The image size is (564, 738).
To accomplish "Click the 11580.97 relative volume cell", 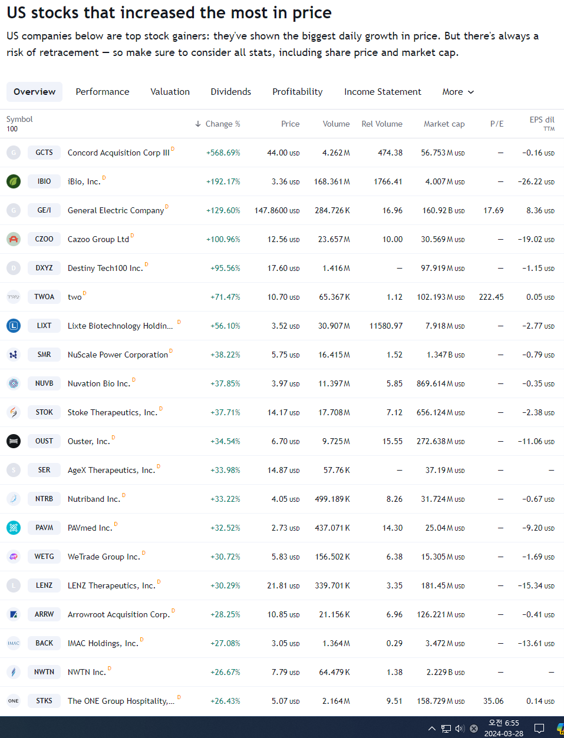I will tap(386, 326).
